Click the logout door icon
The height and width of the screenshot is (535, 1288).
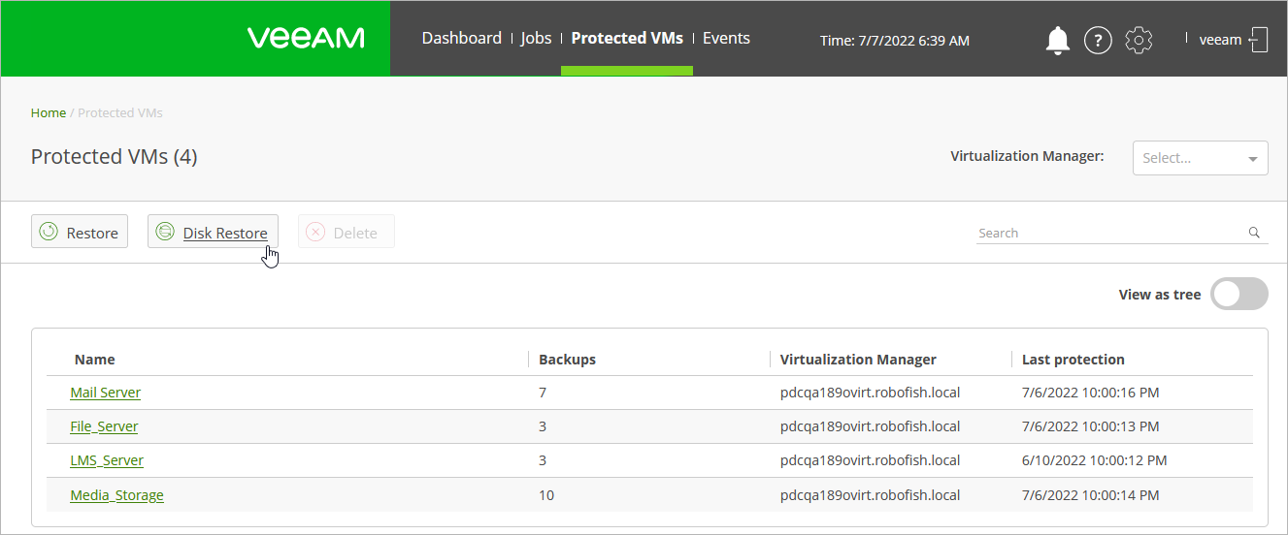(1259, 40)
